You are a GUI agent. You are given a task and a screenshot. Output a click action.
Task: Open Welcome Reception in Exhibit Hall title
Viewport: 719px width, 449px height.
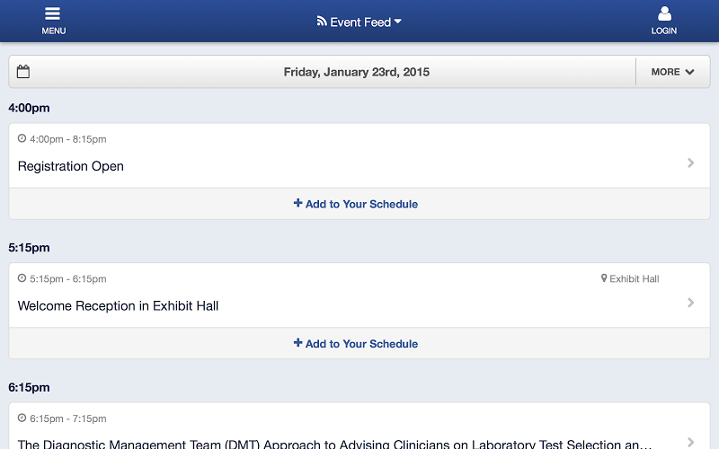click(118, 306)
